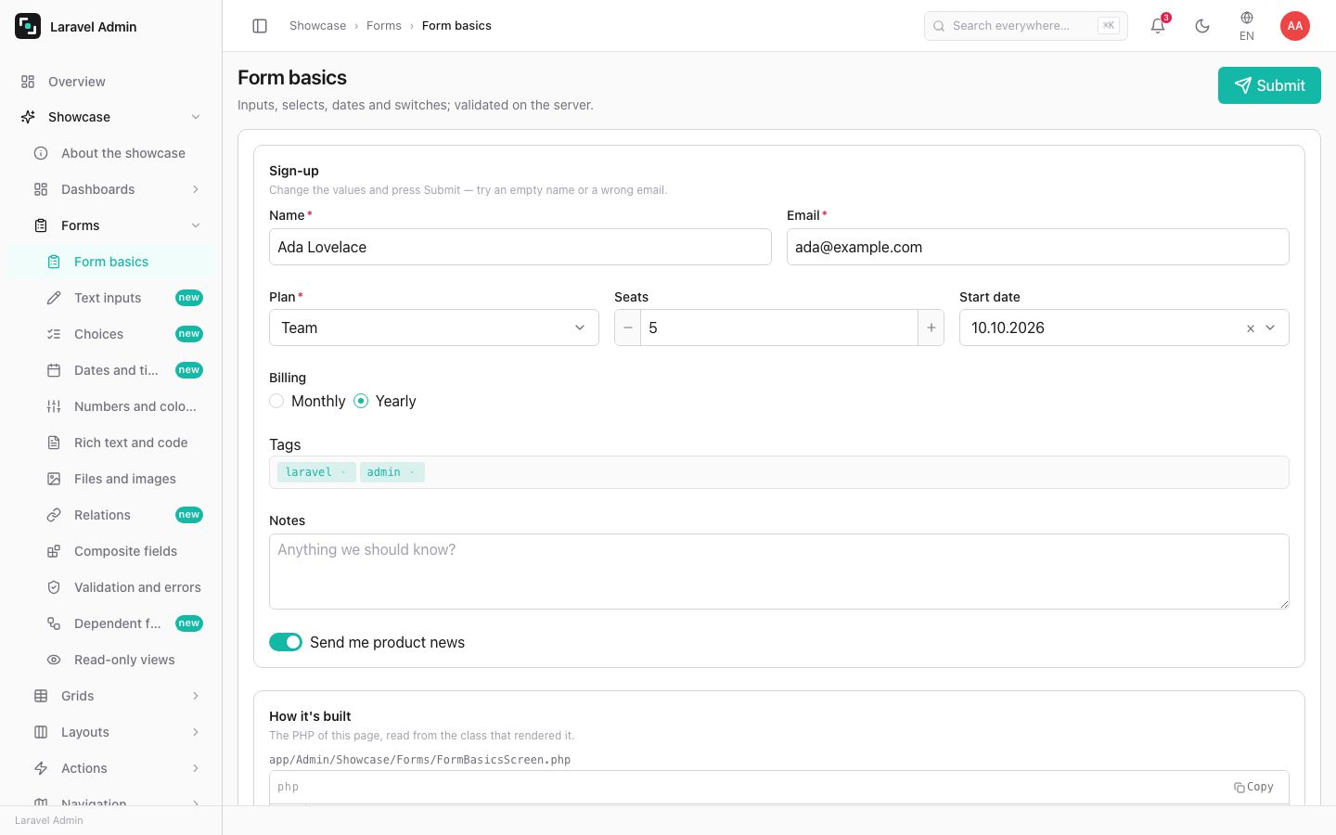Toggle Send me product news switch

coord(286,642)
